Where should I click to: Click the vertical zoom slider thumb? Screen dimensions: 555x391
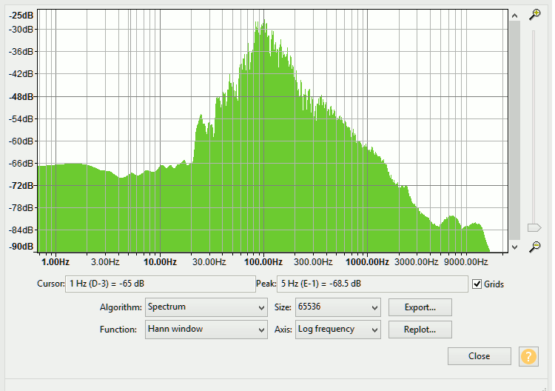[x=534, y=227]
